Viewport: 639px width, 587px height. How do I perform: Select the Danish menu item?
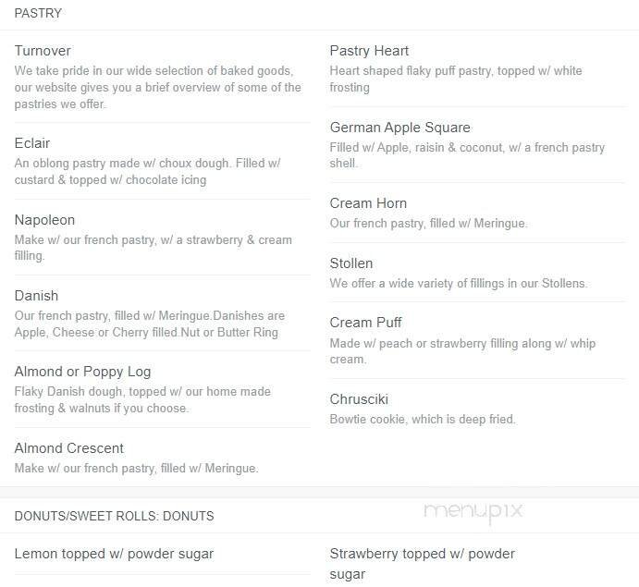click(x=36, y=296)
